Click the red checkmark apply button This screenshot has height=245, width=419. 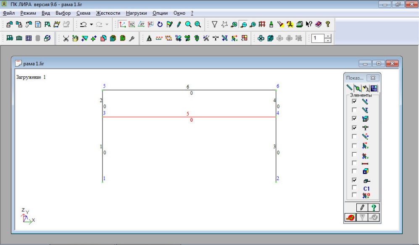pos(350,217)
